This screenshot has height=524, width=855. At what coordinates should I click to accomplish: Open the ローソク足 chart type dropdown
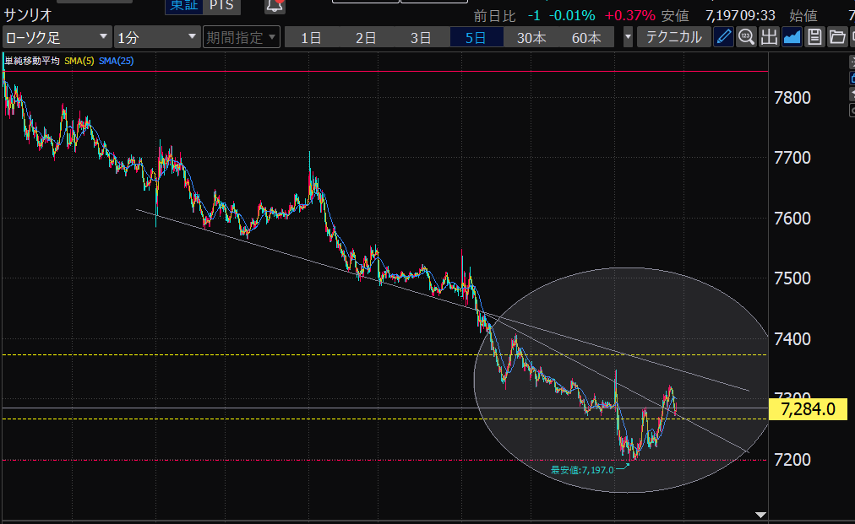57,37
